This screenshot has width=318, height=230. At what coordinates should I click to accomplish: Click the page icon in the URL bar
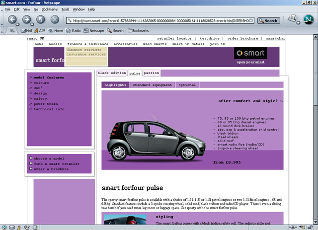pyautogui.click(x=70, y=20)
